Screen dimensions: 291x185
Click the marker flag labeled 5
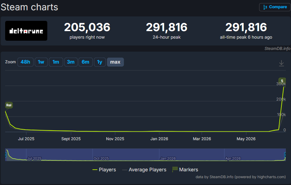[x=282, y=81]
